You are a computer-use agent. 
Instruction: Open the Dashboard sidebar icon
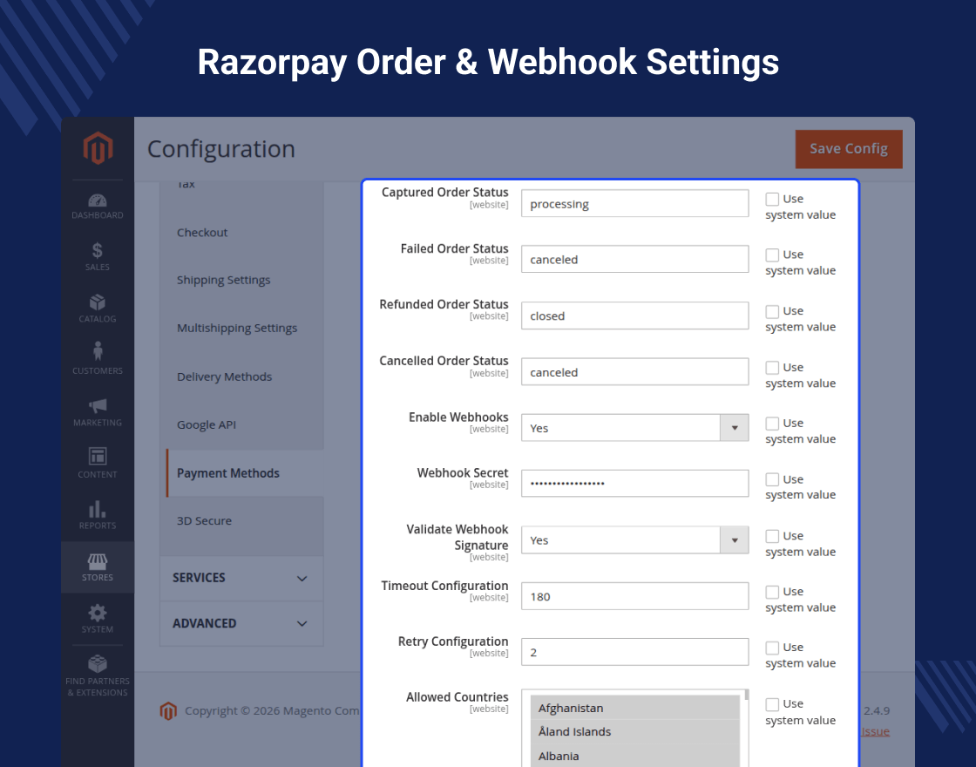point(98,200)
